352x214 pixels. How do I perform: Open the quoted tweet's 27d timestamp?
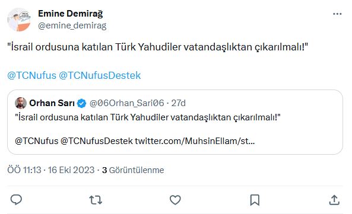coord(179,103)
